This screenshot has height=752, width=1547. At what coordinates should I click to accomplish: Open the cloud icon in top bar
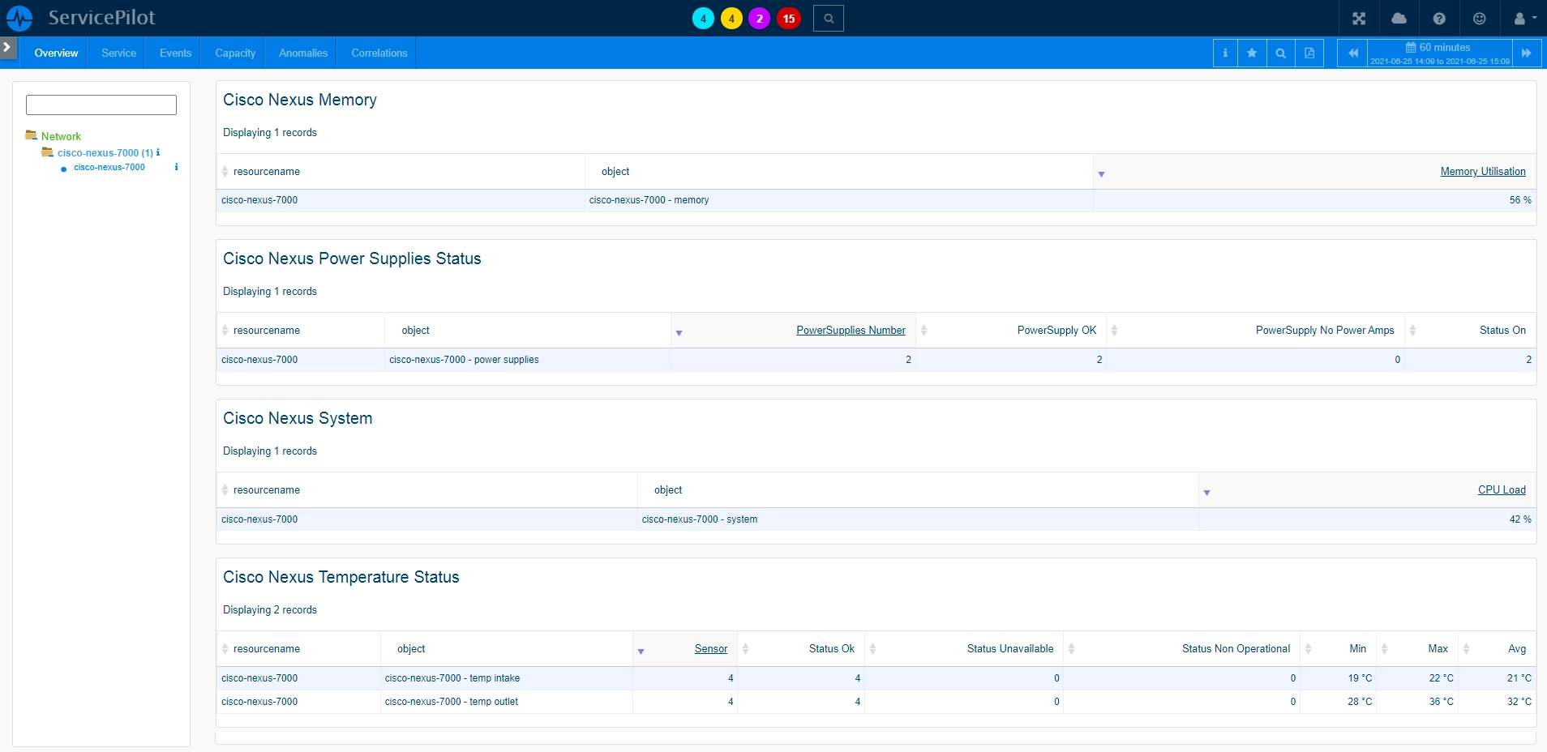[x=1399, y=18]
